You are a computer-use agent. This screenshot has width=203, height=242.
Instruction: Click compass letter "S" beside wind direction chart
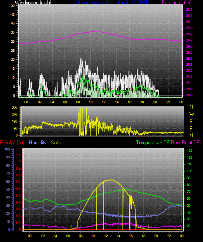[191, 122]
